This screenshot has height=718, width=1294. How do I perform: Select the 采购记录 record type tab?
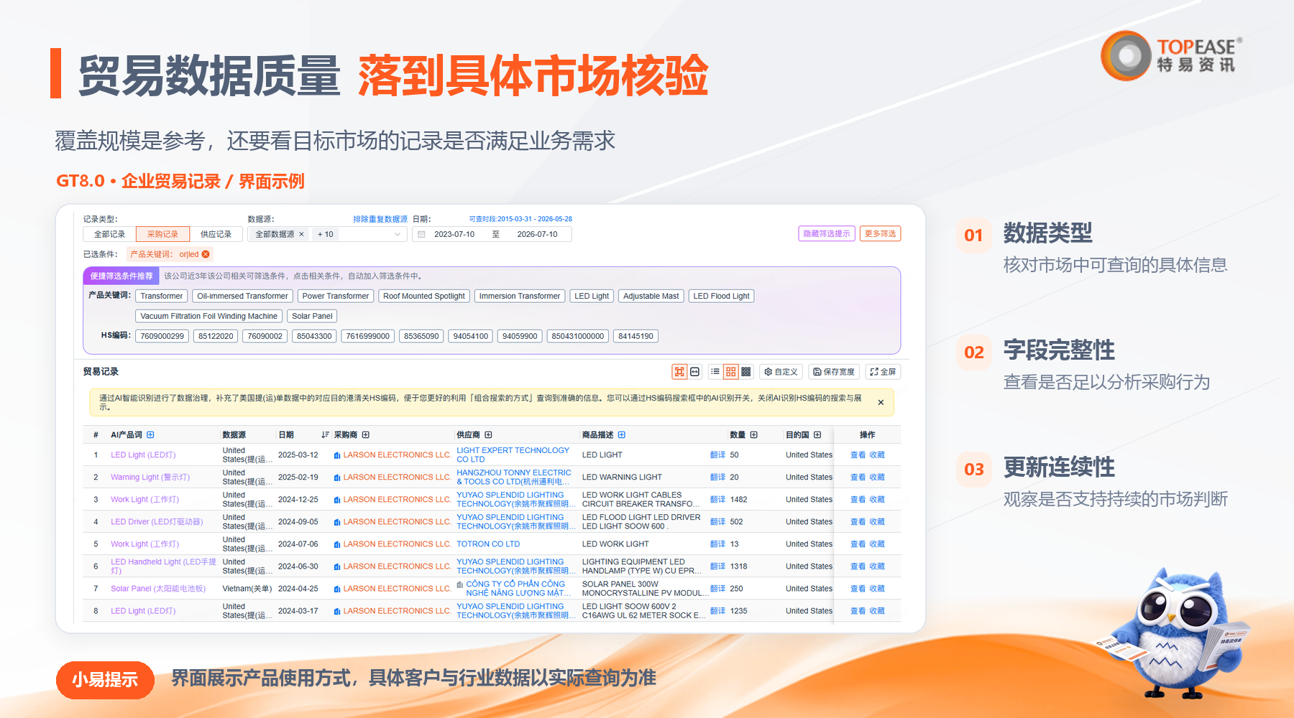[162, 234]
